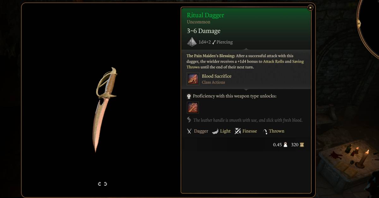Click the d4 damage die icon
This screenshot has height=198, width=379.
(x=192, y=42)
